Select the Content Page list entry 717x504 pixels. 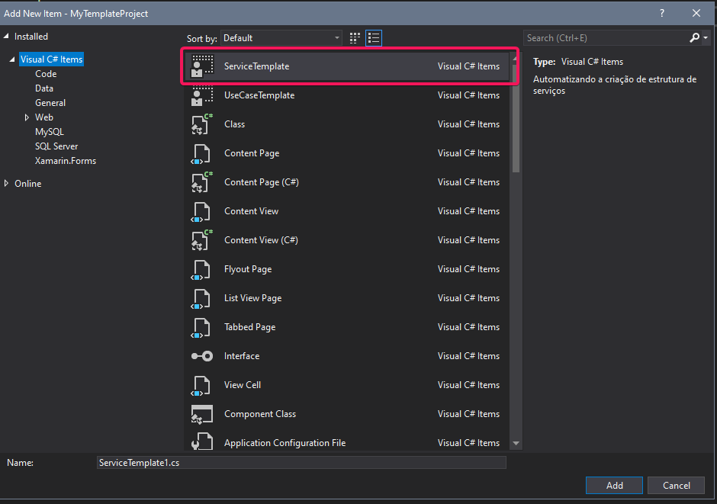pos(348,153)
